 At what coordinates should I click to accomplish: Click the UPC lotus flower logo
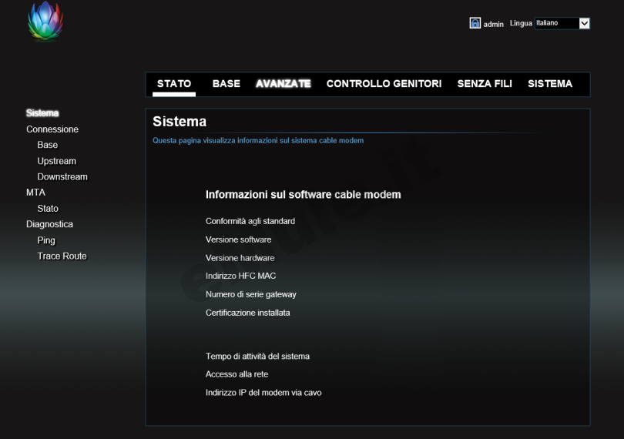coord(45,21)
